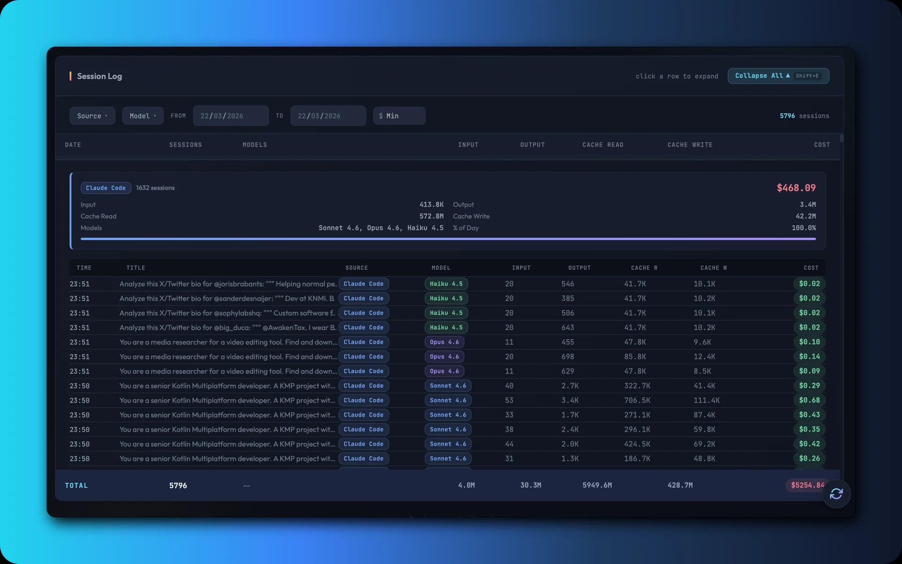Click the refresh icon at bottom right
902x564 pixels.
tap(837, 494)
